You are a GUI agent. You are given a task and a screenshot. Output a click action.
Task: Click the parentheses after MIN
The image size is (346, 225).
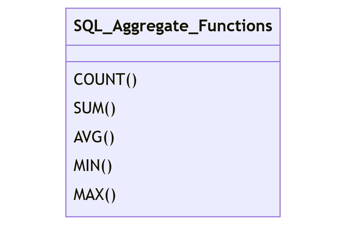(x=107, y=166)
